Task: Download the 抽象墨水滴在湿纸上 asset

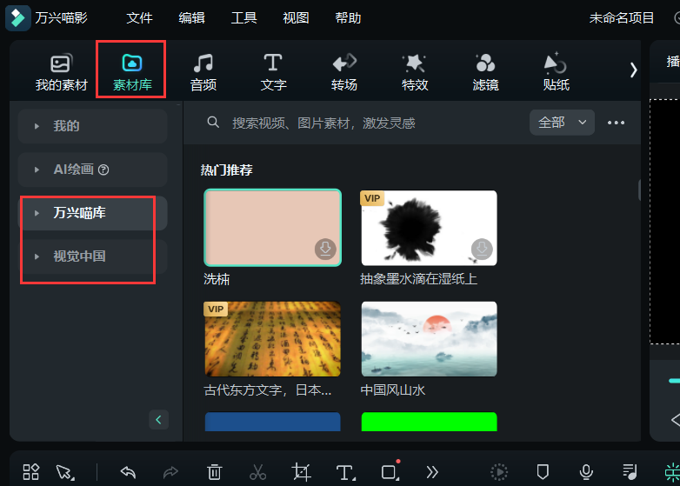Action: coord(482,249)
